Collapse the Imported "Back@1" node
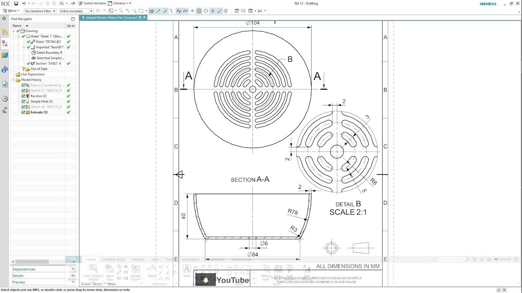522x293 pixels. [x=24, y=47]
